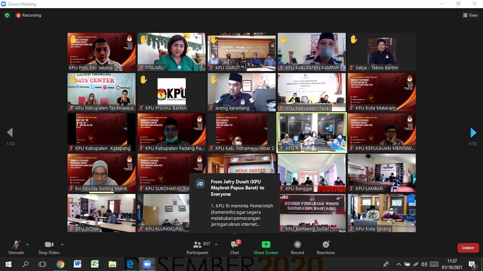Open Google Chrome from the taskbar
The width and height of the screenshot is (483, 271).
[60, 264]
